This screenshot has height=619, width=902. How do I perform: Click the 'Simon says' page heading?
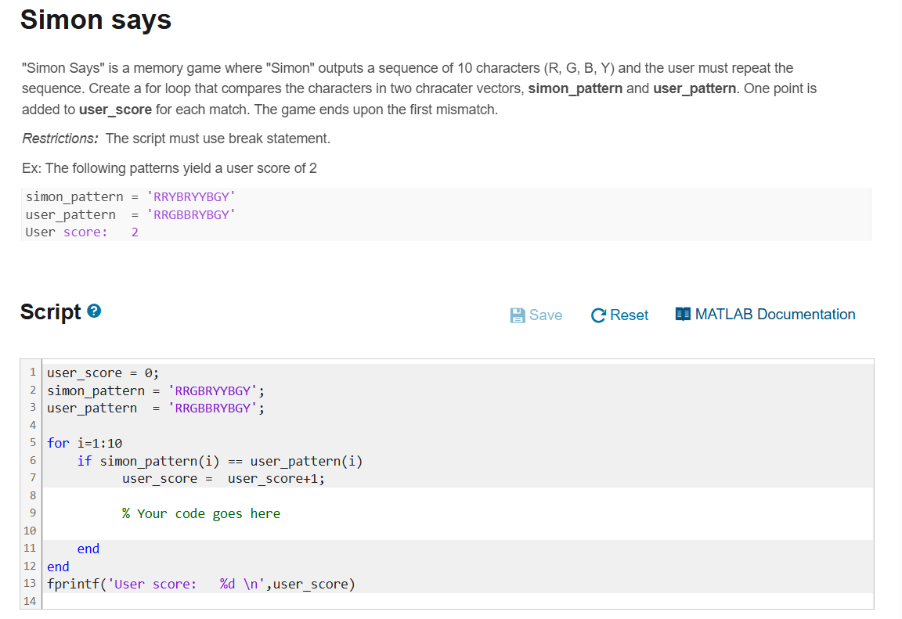tap(96, 20)
